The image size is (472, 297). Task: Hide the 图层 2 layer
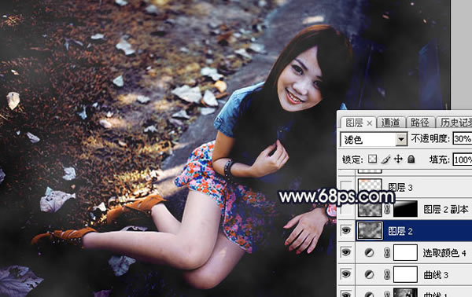tap(346, 231)
